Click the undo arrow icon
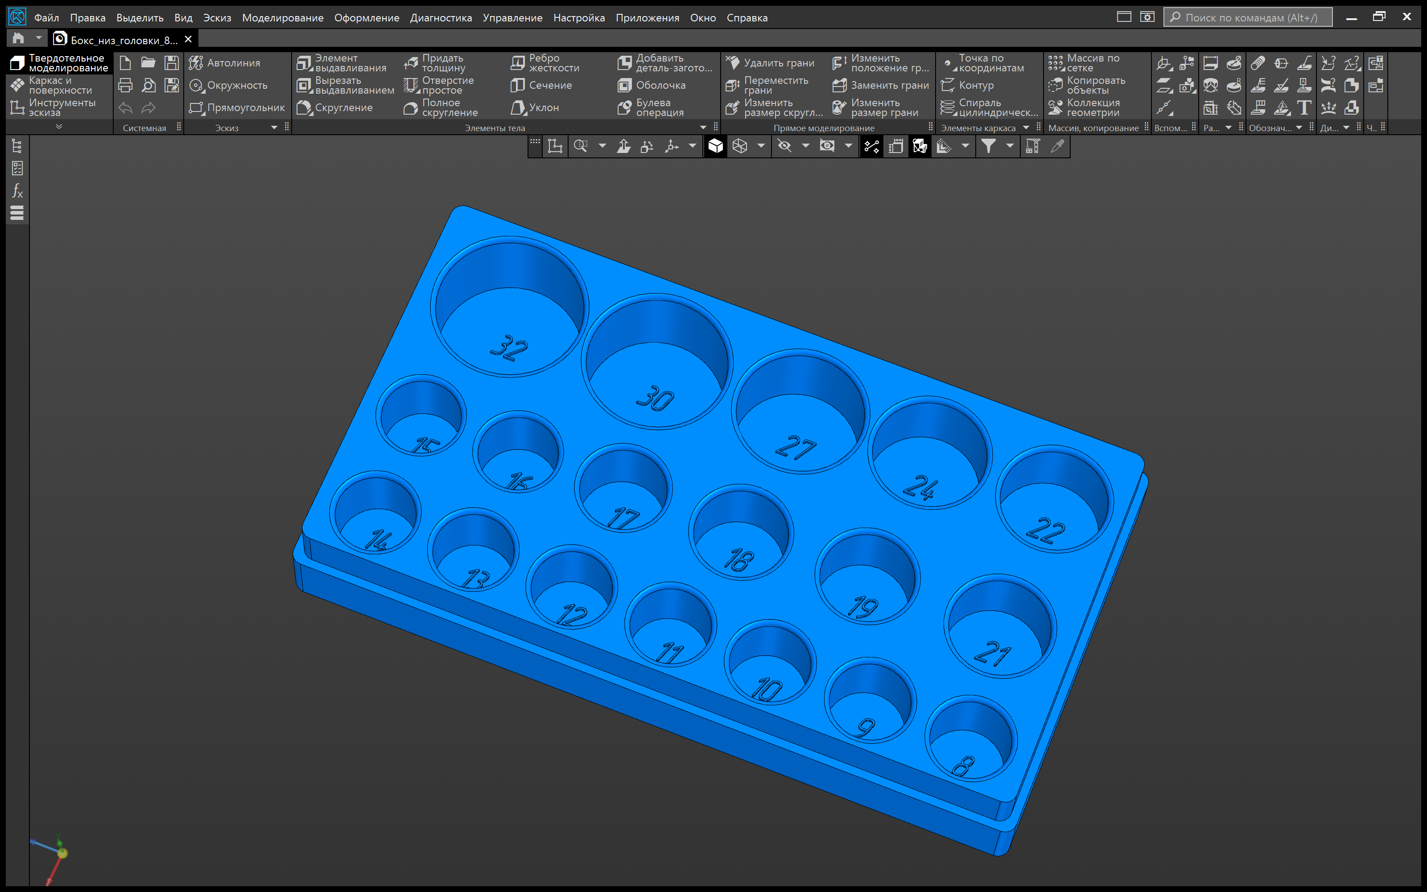The image size is (1427, 892). (125, 107)
